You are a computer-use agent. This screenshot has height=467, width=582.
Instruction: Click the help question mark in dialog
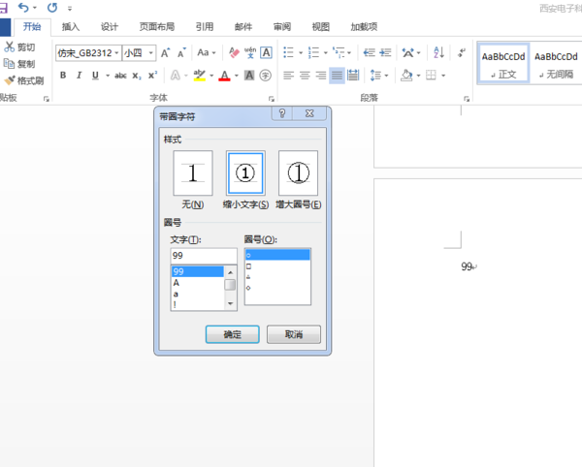click(280, 114)
